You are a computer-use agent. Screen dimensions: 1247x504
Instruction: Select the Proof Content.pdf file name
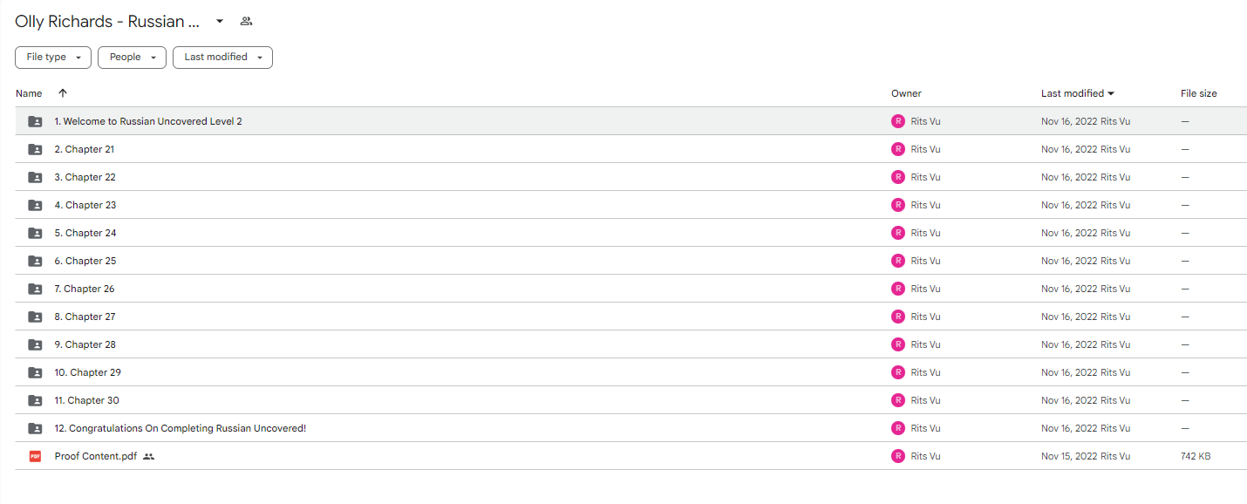pos(96,456)
